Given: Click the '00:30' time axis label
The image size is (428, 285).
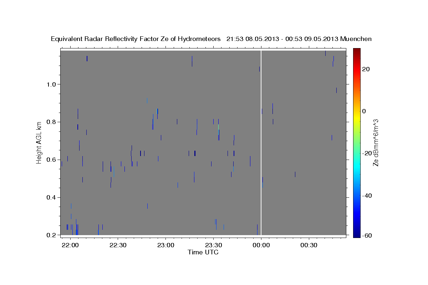Looking at the screenshot, I should coord(309,245).
